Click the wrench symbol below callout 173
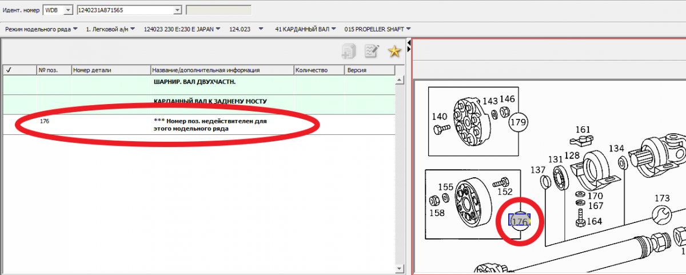 (661, 215)
